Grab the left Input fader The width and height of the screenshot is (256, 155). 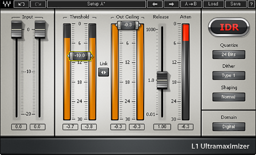tap(16, 30)
